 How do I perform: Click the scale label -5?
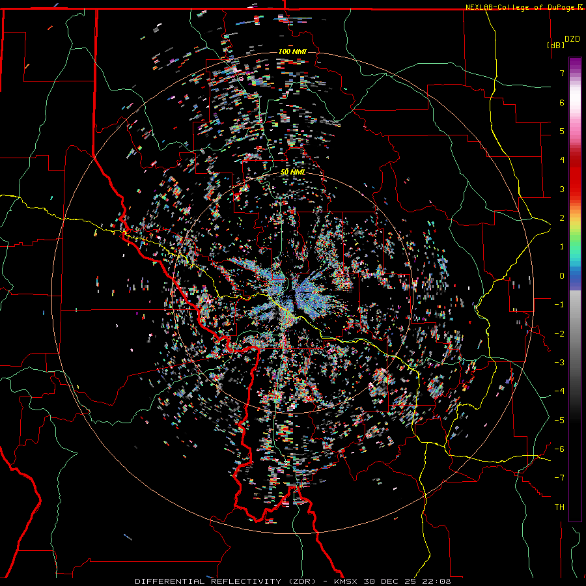tap(559, 420)
